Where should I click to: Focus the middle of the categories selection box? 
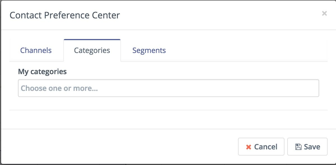coord(168,88)
